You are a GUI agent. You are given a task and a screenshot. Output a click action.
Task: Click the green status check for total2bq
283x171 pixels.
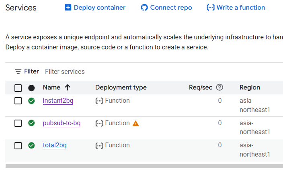click(31, 145)
